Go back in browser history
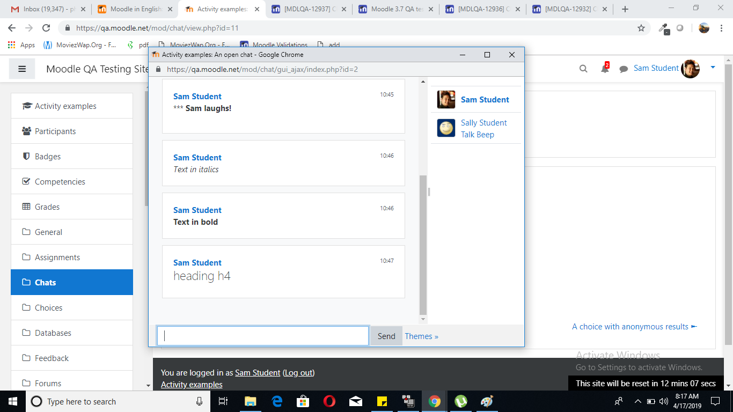Screen dimensions: 733x412 point(12,28)
